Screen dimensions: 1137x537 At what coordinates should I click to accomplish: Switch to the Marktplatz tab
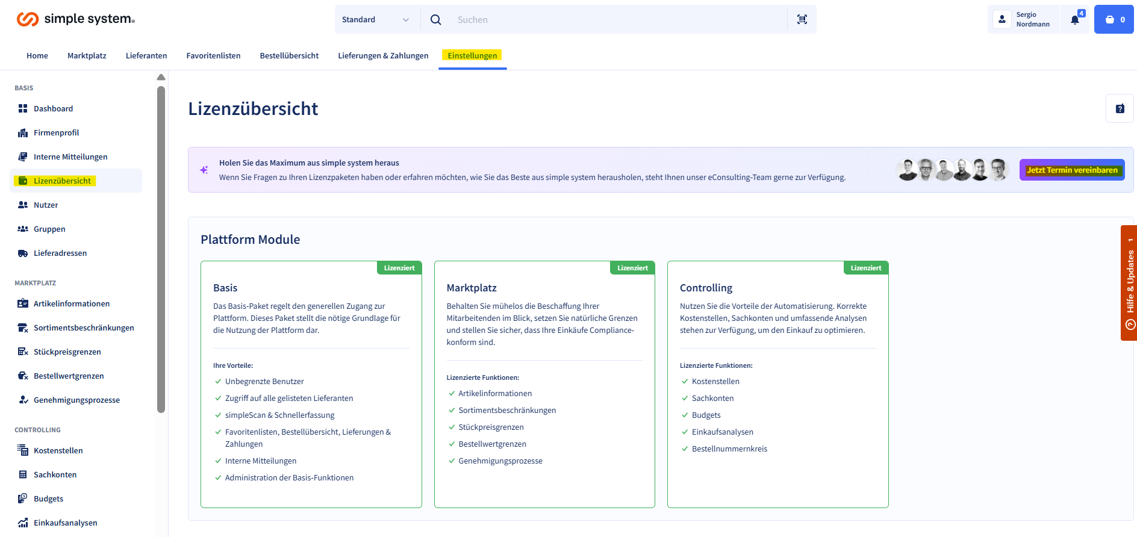click(87, 55)
